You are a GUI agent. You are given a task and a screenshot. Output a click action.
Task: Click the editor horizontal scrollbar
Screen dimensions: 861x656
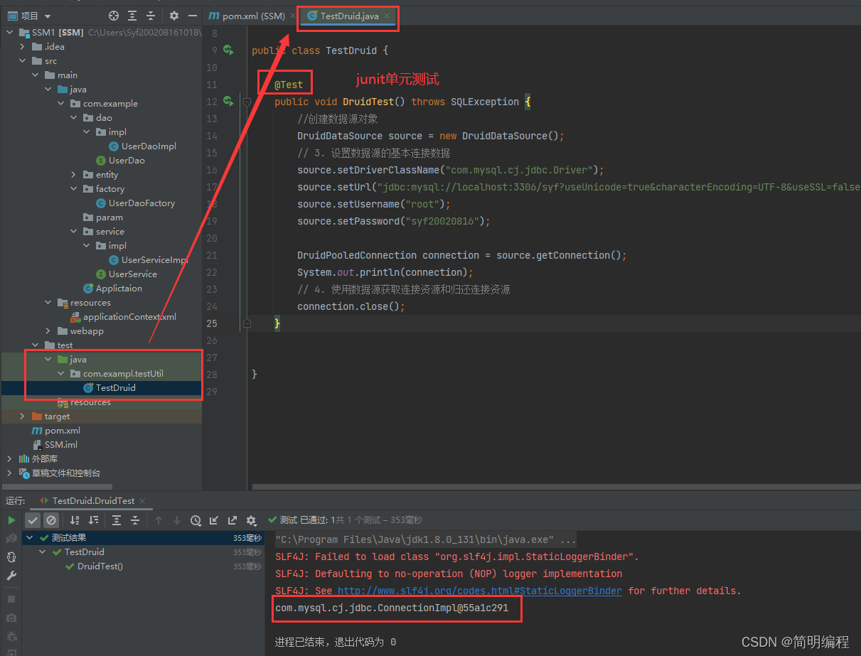pyautogui.click(x=556, y=487)
